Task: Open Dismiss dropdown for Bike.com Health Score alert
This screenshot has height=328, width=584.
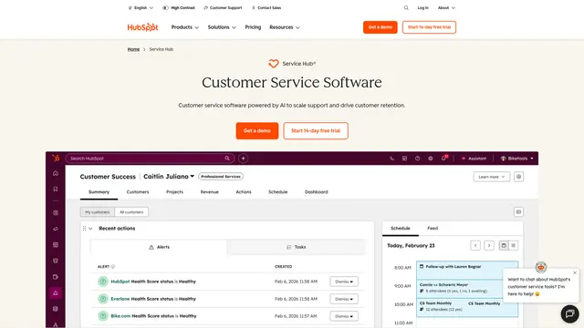Action: point(344,316)
